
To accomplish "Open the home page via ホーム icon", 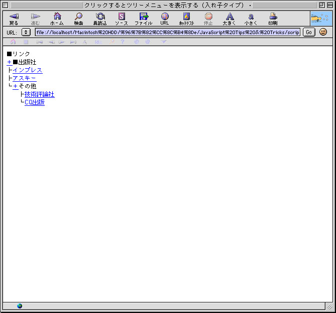I will [x=57, y=19].
